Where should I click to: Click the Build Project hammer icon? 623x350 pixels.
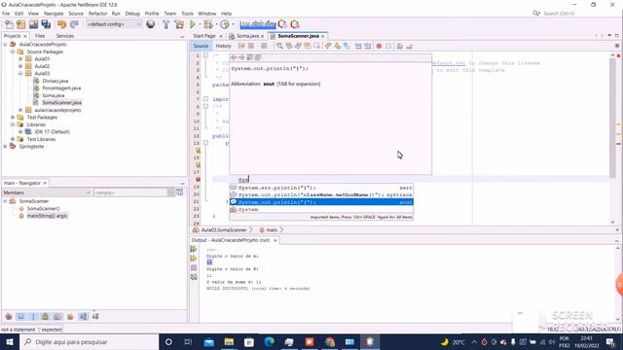click(166, 24)
